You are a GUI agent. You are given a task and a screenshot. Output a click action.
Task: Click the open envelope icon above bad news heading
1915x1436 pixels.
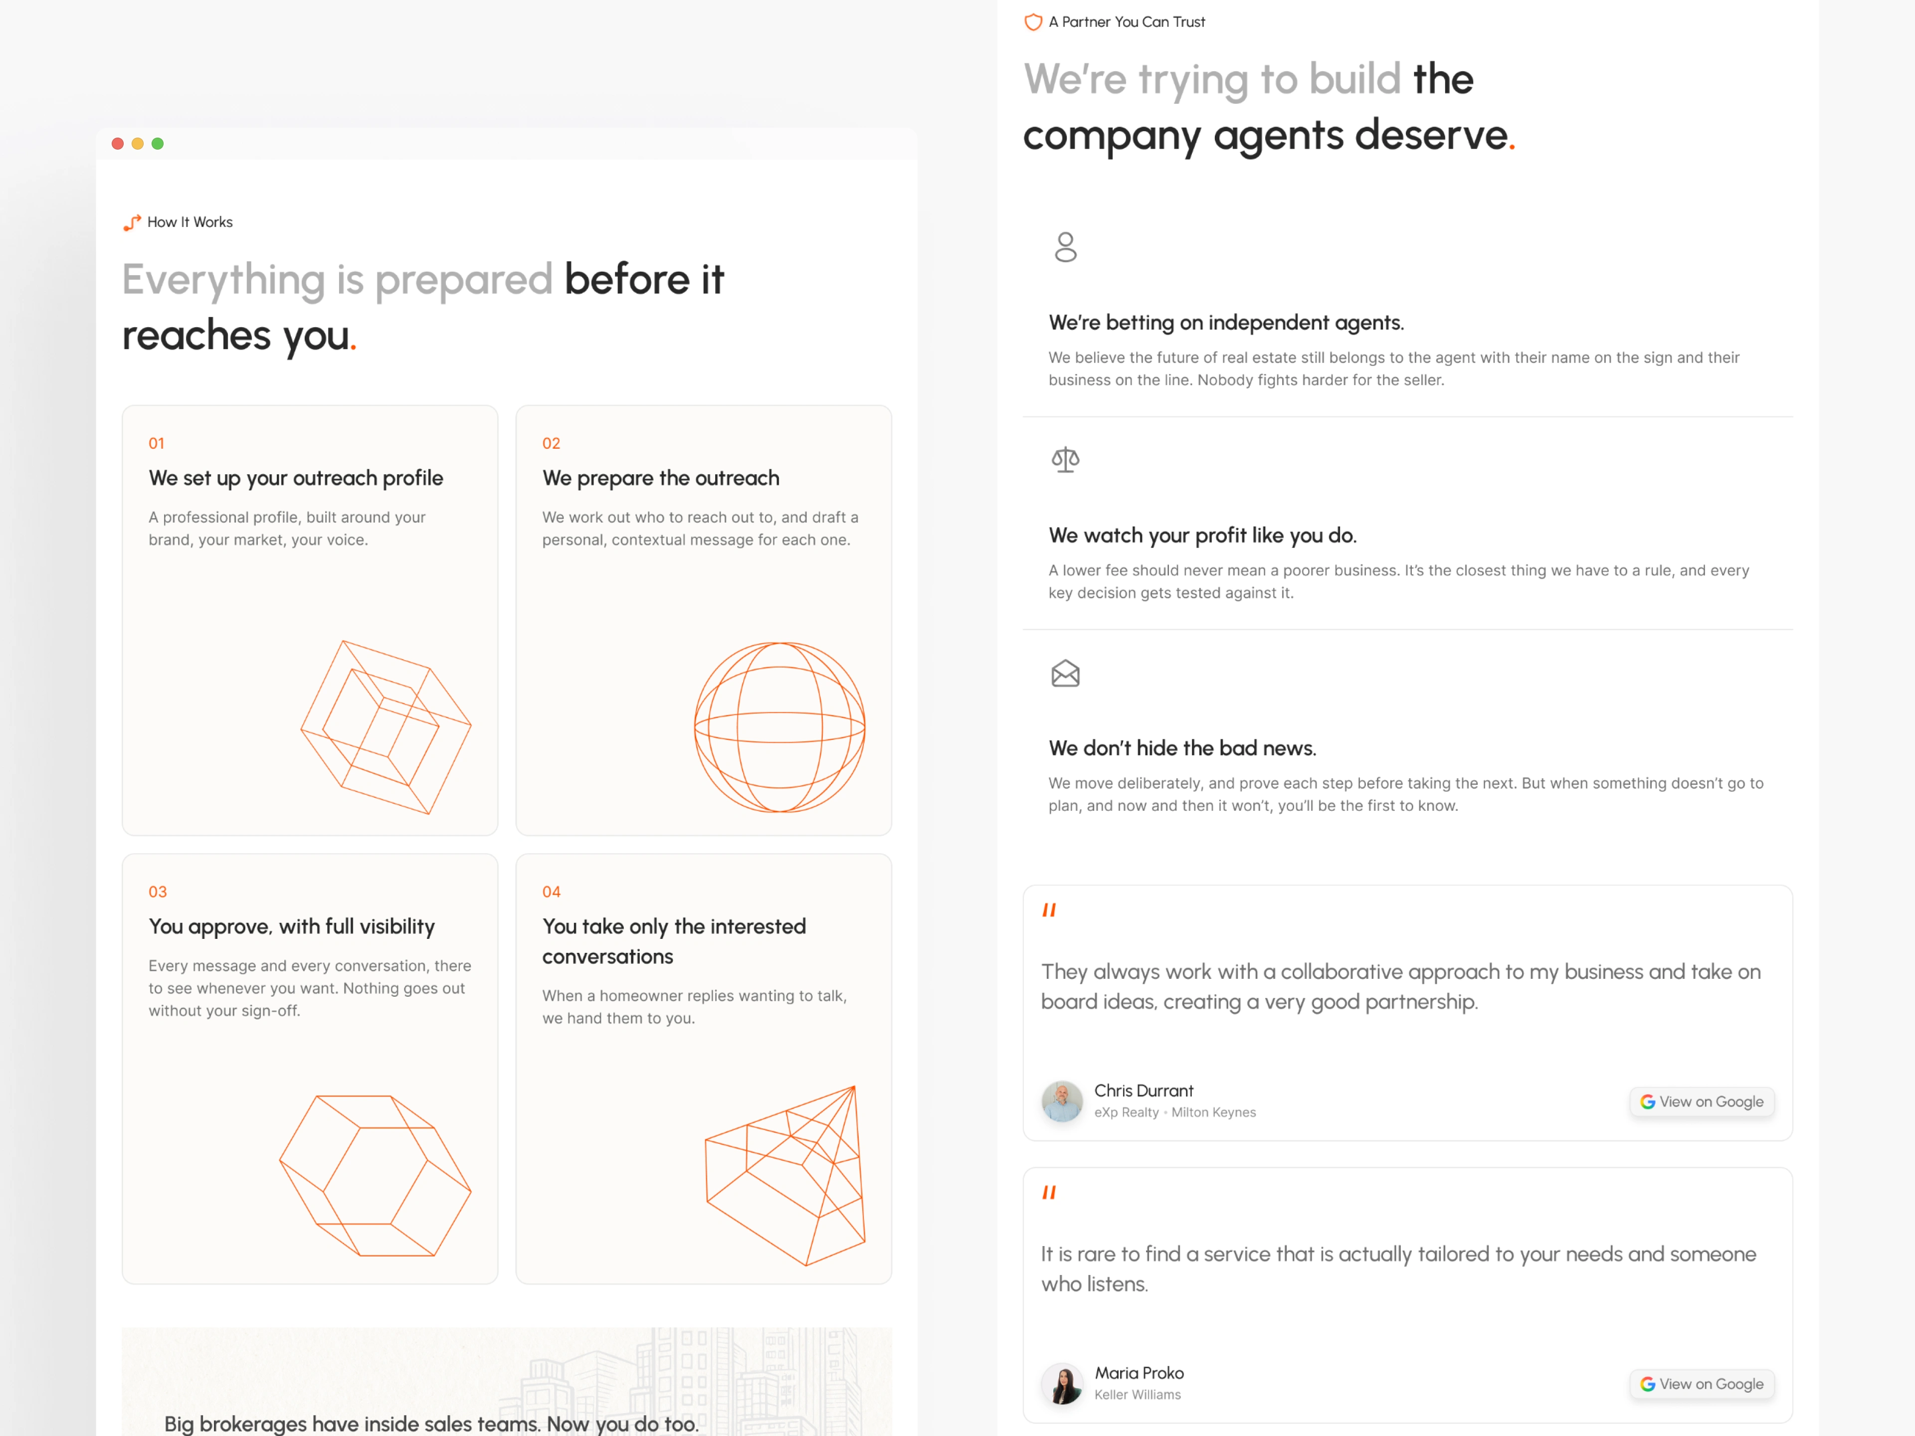(1066, 674)
